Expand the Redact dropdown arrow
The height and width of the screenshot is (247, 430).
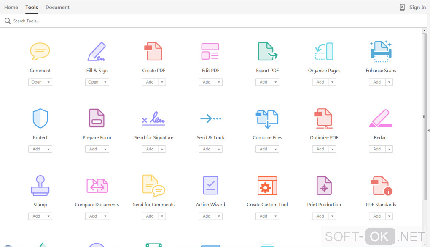[x=389, y=149]
